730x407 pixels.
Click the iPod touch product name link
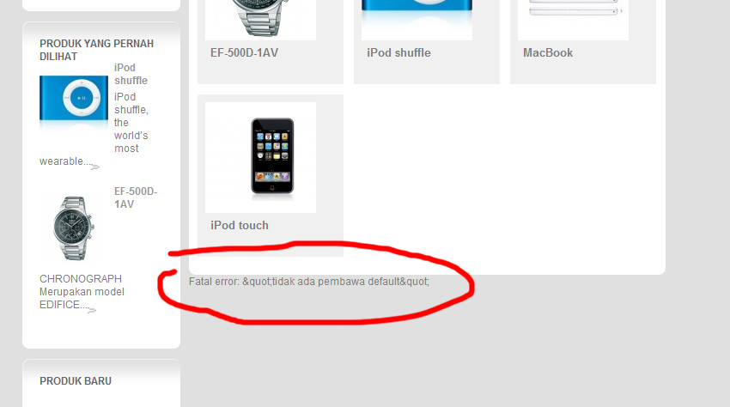coord(240,225)
